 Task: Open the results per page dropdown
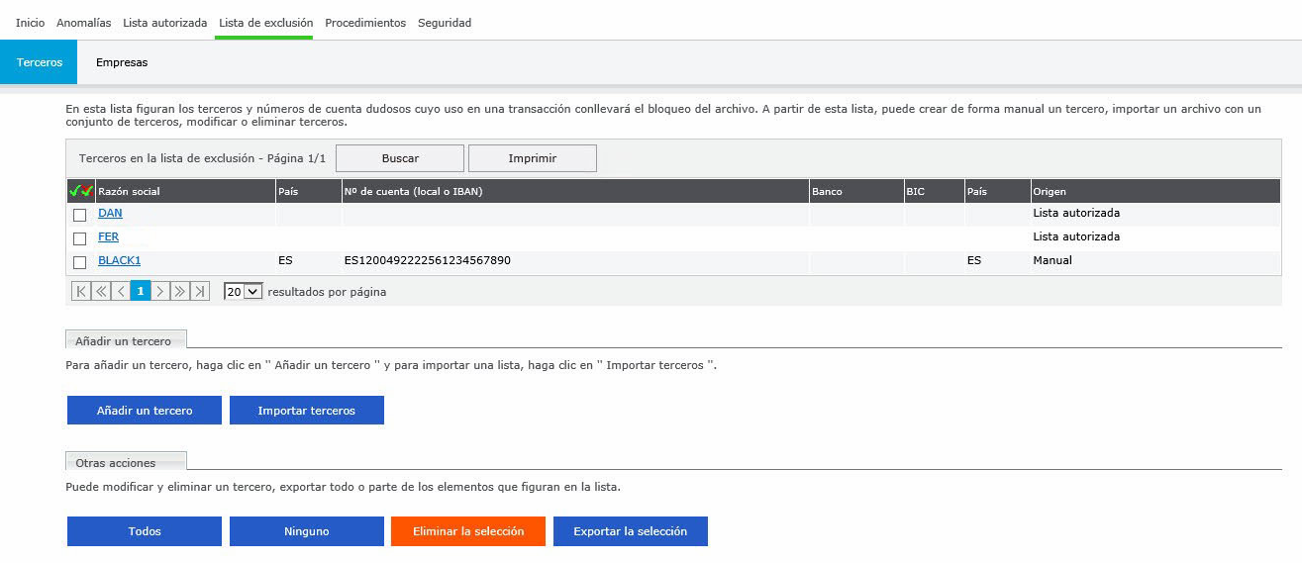(x=243, y=292)
